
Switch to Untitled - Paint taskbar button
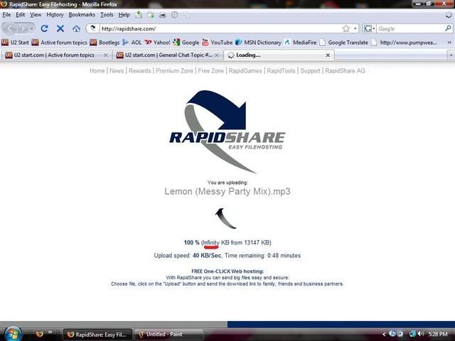coord(169,335)
